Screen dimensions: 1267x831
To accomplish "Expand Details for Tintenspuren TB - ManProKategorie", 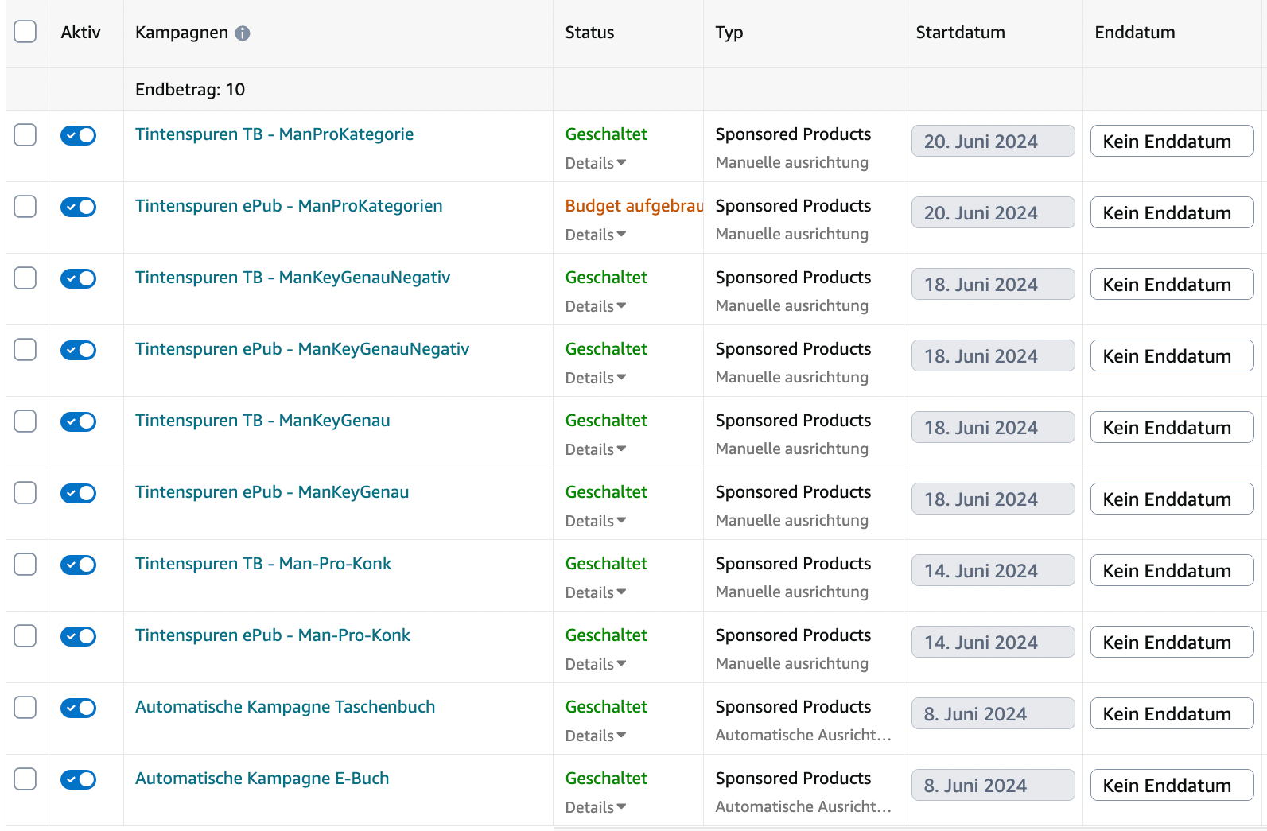I will (x=596, y=163).
